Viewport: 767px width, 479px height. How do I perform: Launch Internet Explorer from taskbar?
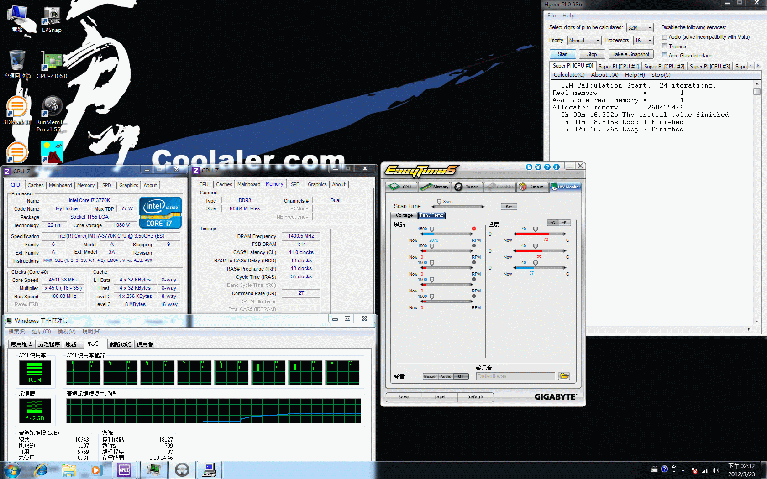tap(41, 470)
